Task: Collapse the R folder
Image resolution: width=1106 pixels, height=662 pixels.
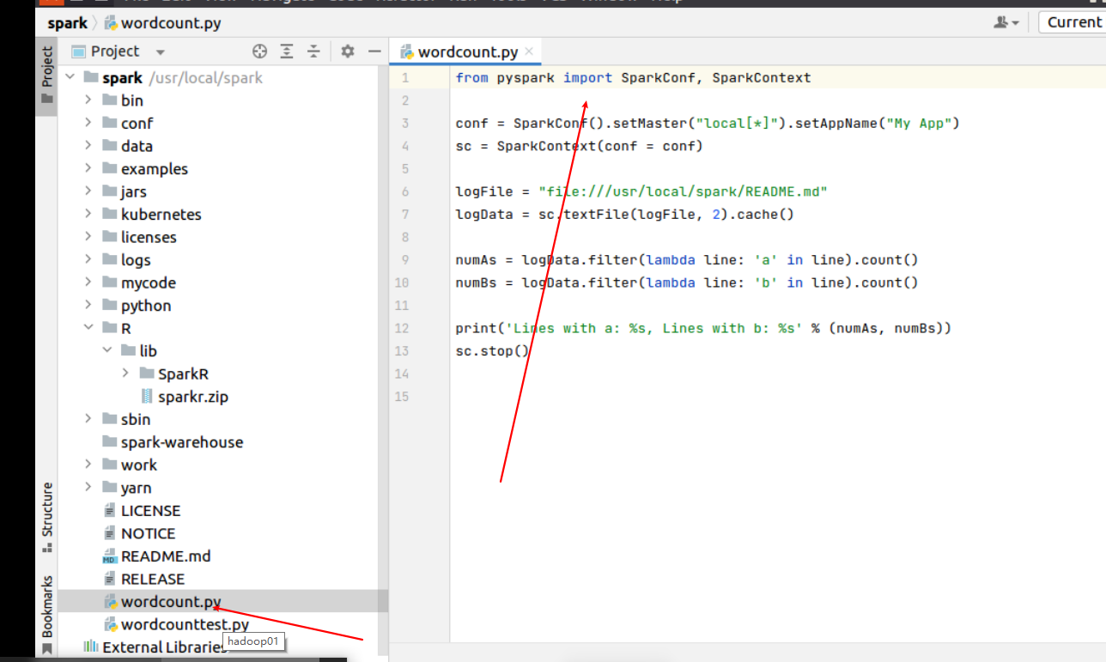Action: (x=88, y=328)
